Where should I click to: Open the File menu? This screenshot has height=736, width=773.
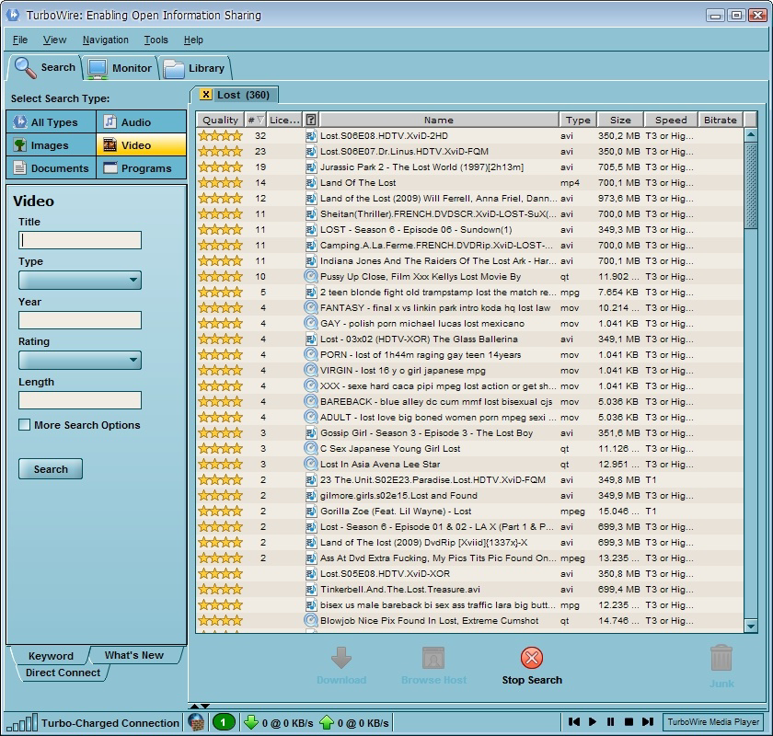pyautogui.click(x=20, y=40)
